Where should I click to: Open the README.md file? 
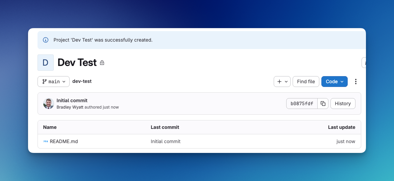pos(64,141)
